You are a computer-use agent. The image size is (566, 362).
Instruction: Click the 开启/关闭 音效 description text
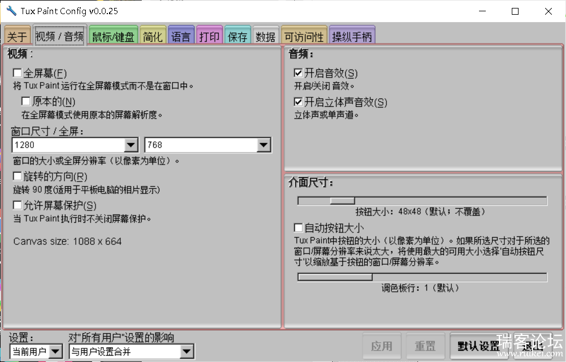coord(324,86)
